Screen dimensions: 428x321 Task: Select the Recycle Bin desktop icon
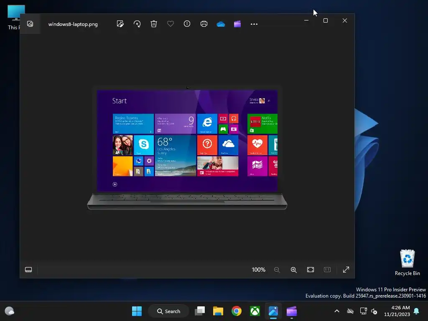pos(407,262)
